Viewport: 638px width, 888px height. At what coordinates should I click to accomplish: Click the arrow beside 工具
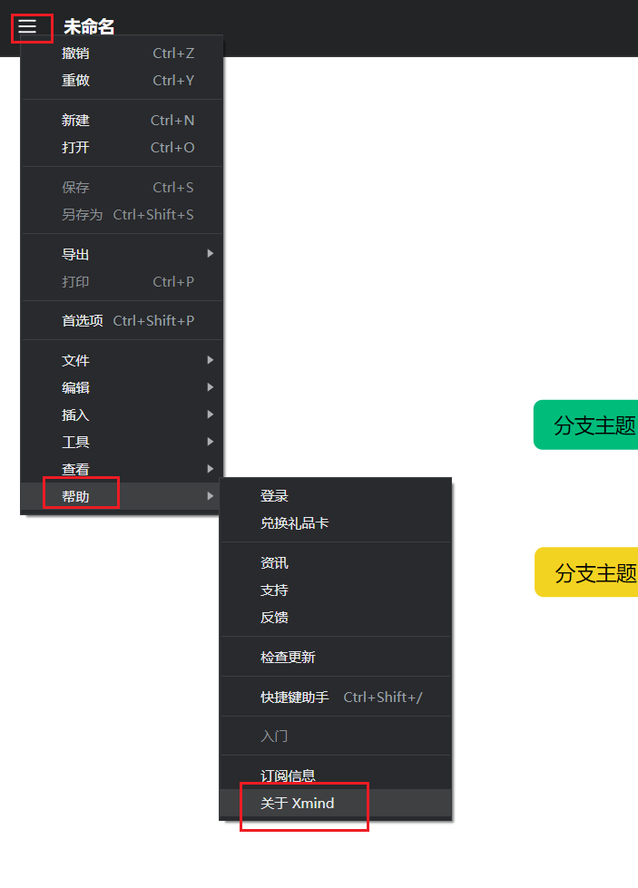point(211,442)
